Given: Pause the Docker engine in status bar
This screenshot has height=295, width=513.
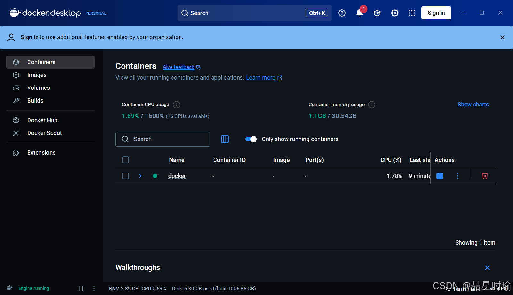Looking at the screenshot, I should 81,289.
